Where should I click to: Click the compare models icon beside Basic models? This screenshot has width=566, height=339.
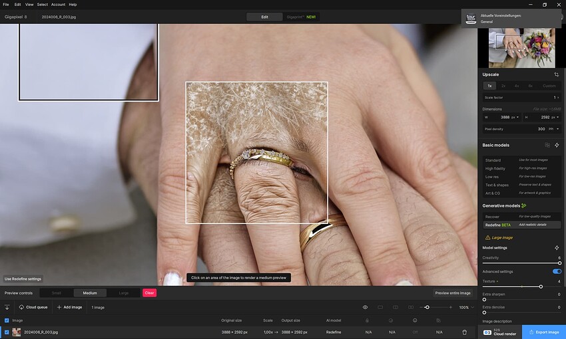[x=547, y=145]
